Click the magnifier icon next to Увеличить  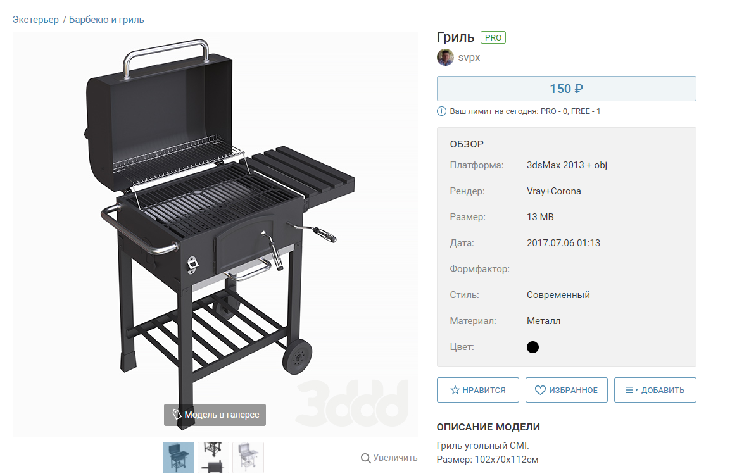point(366,458)
